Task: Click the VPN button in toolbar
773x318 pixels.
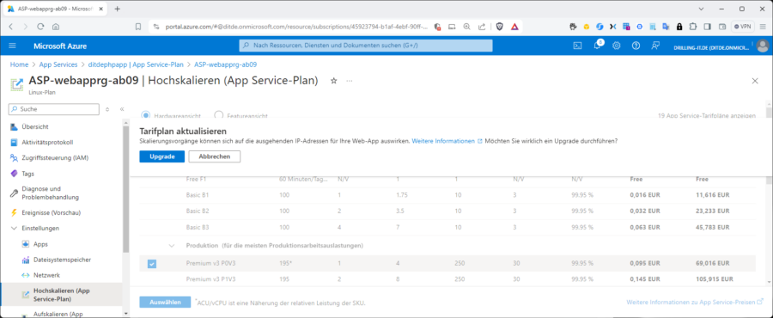Action: point(742,27)
